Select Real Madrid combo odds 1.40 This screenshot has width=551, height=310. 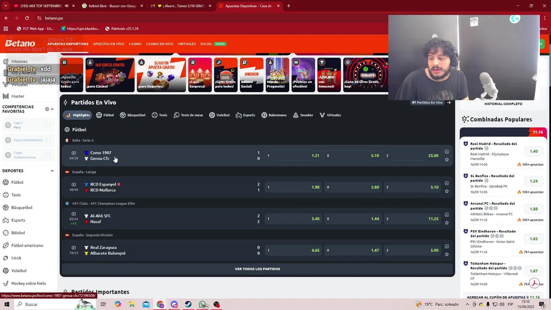tap(534, 152)
